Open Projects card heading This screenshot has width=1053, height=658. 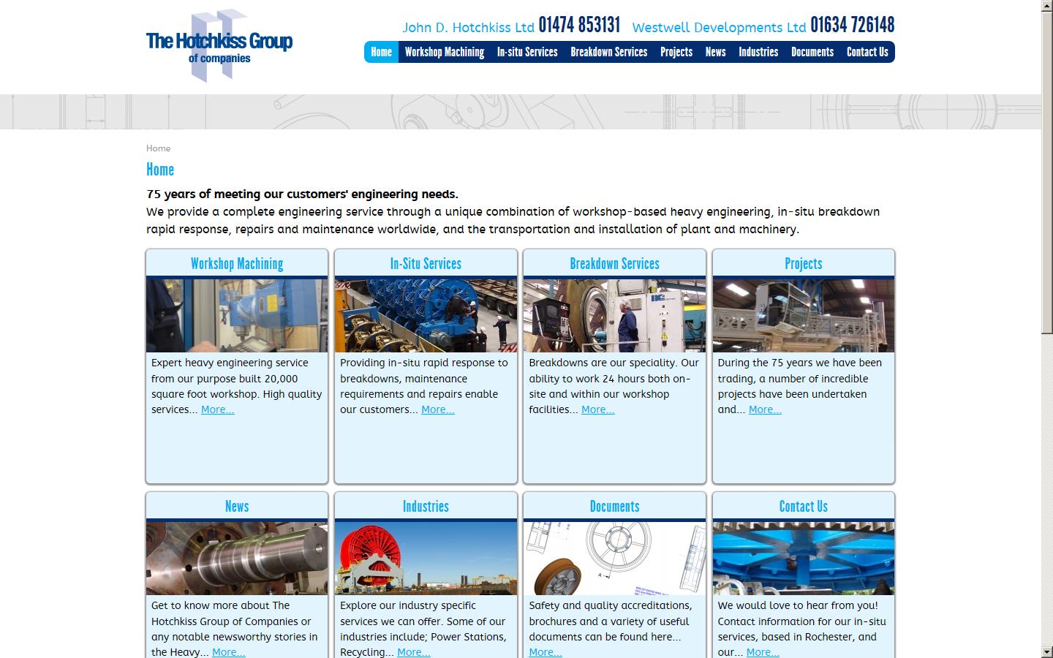[804, 263]
